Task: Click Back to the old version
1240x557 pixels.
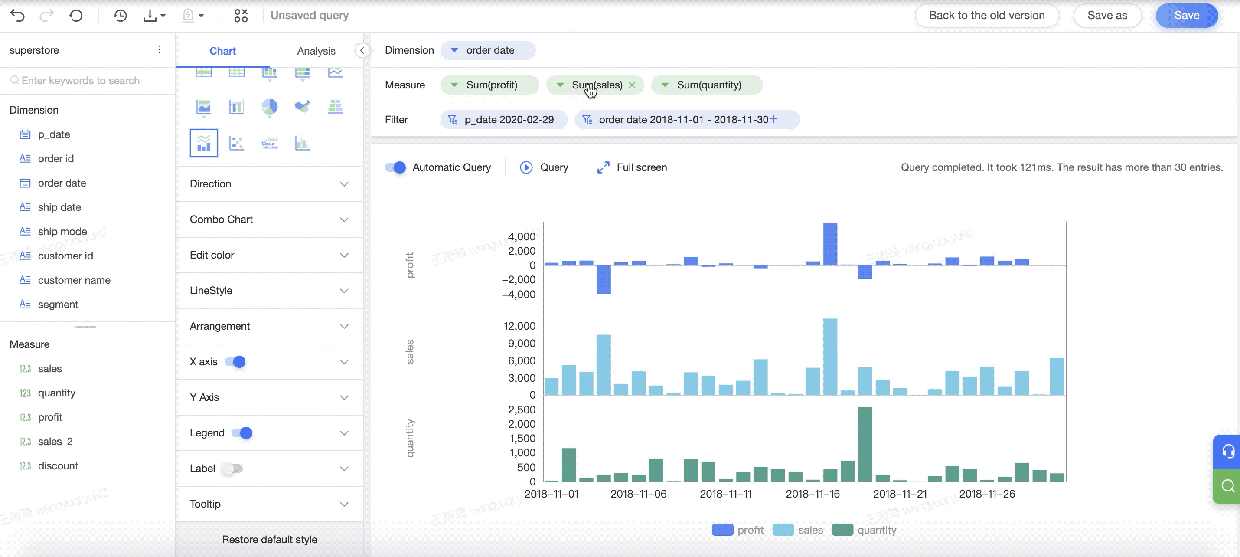Action: 987,16
